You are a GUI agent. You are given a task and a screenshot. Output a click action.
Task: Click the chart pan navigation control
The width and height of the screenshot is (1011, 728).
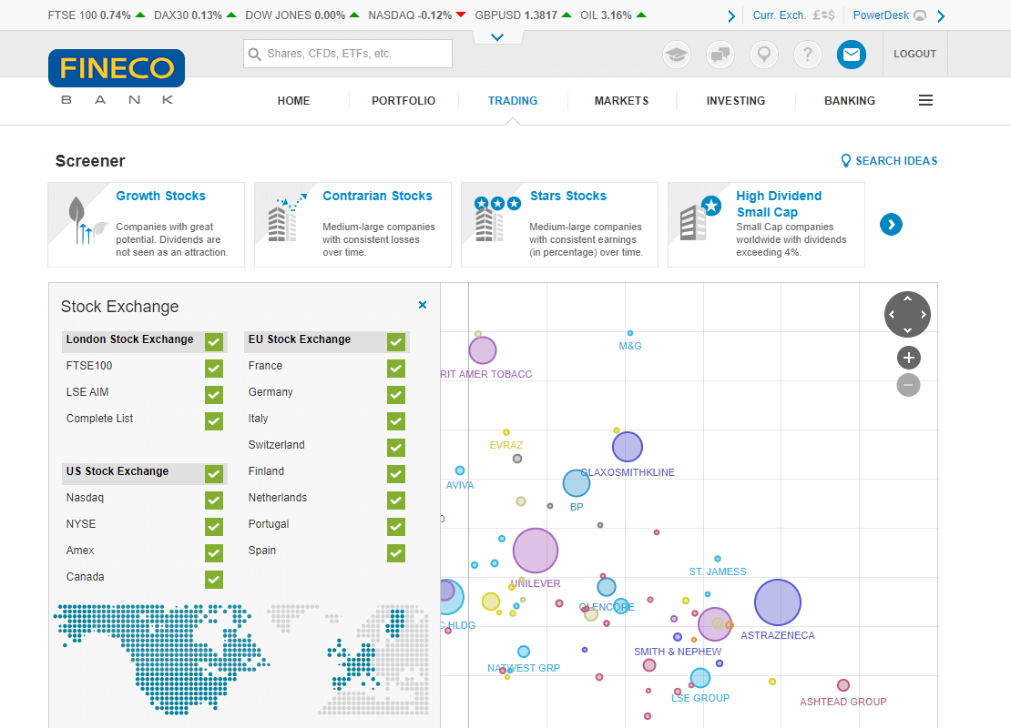(x=907, y=314)
